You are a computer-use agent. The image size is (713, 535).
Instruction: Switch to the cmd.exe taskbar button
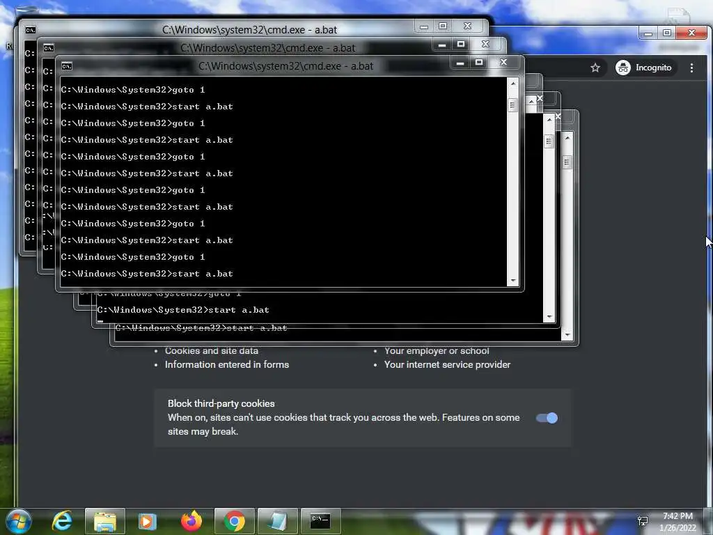tap(320, 521)
